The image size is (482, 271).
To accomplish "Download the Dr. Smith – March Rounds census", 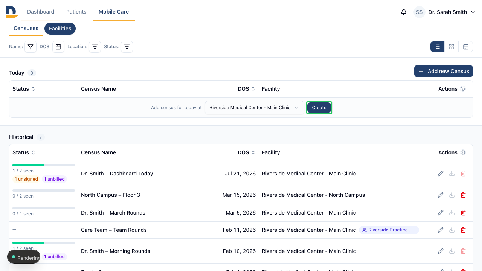I will click(x=452, y=213).
